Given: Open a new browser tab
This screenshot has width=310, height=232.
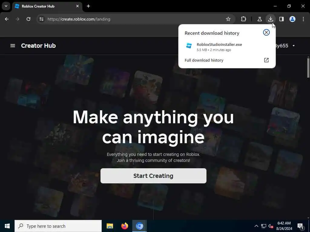Looking at the screenshot, I should coord(88,6).
